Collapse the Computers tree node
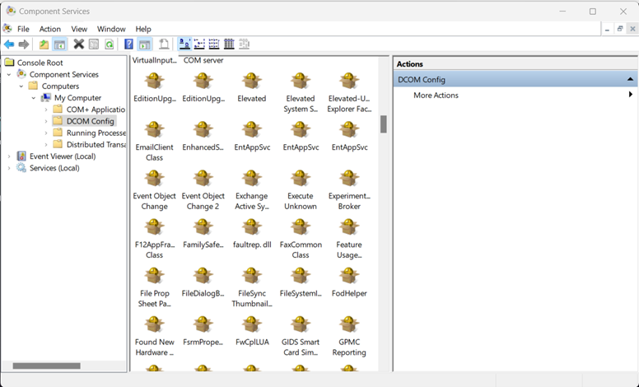The image size is (639, 387). pos(21,86)
